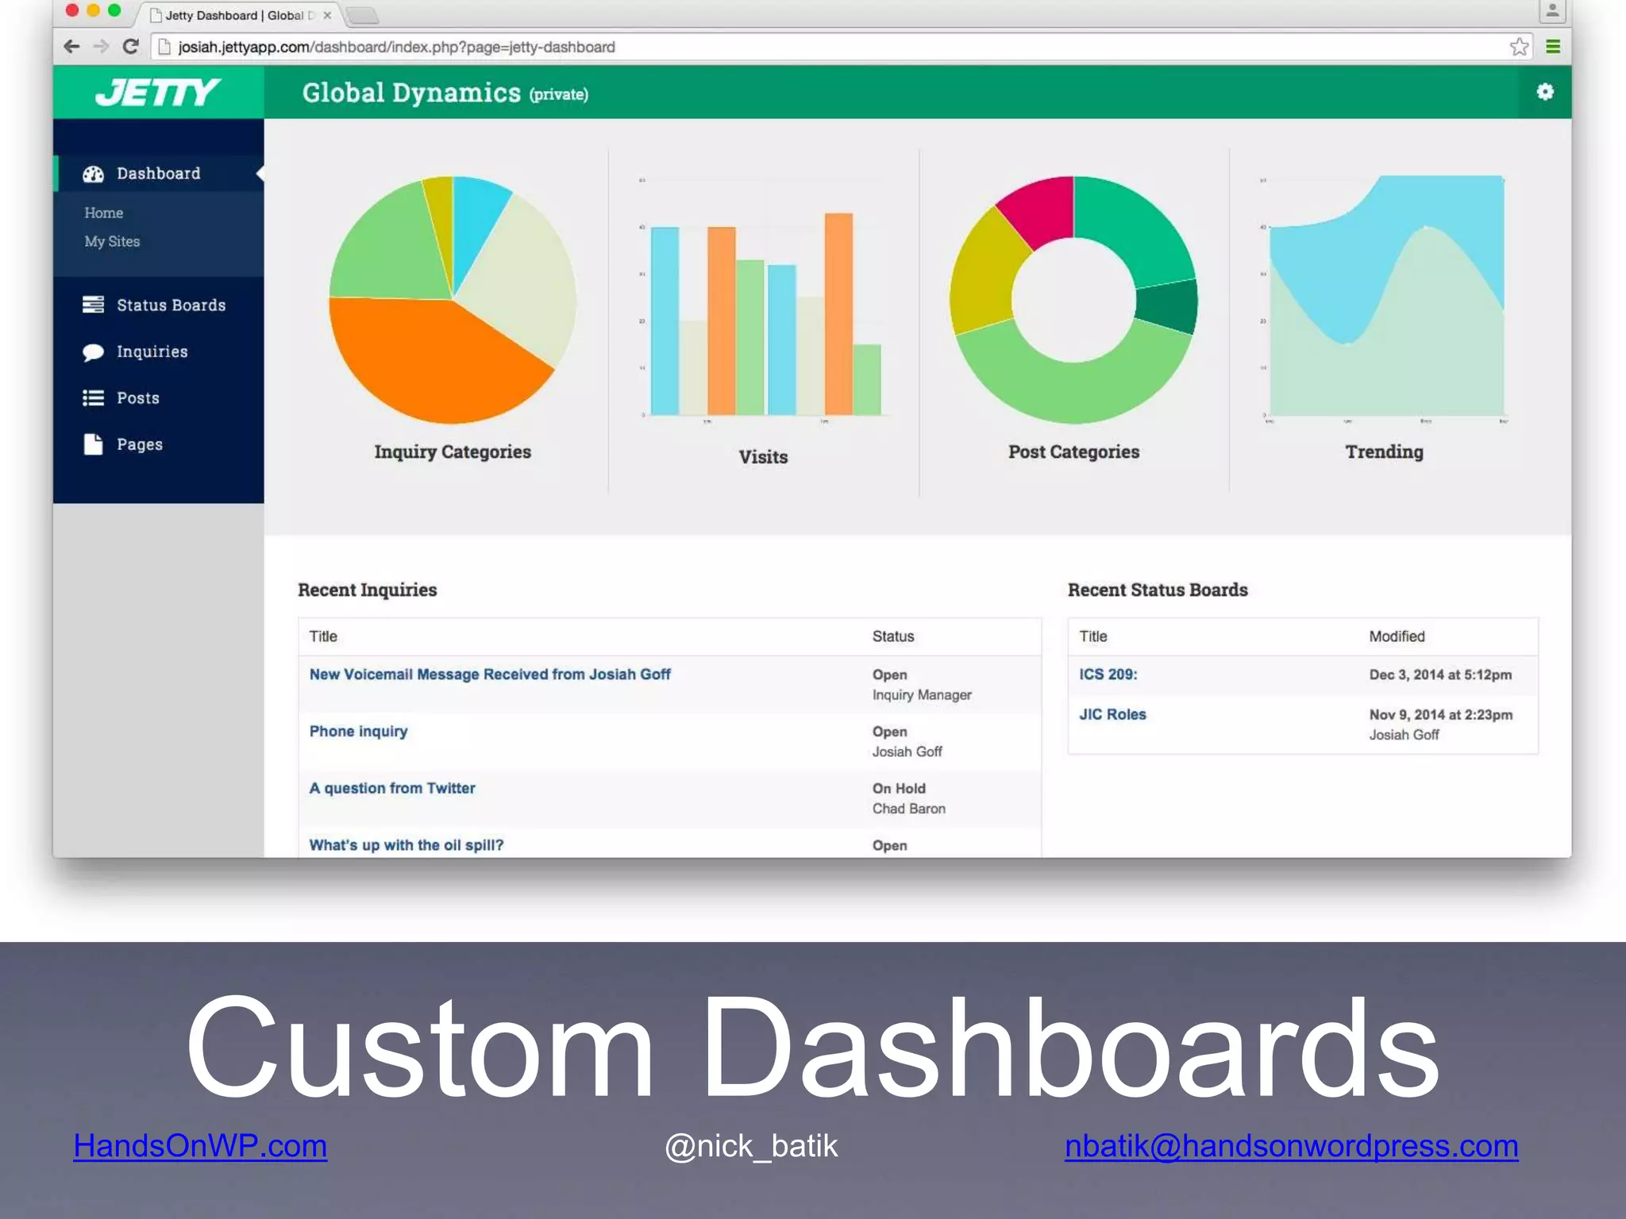Click the Status Boards sidebar icon
The height and width of the screenshot is (1219, 1626).
point(94,305)
